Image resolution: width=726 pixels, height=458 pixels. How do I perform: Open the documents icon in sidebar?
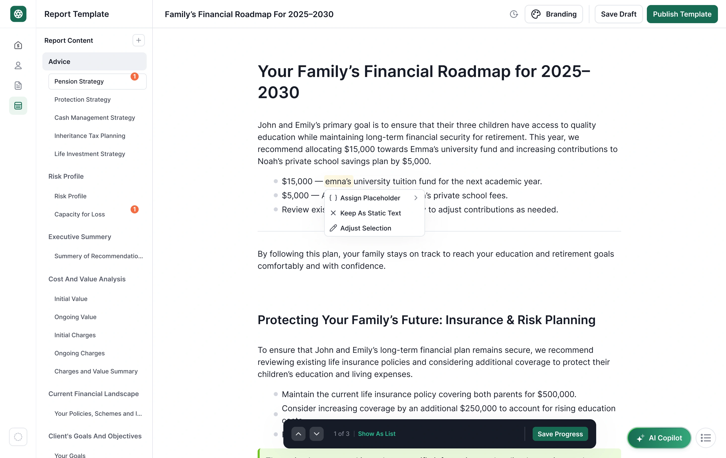[18, 86]
